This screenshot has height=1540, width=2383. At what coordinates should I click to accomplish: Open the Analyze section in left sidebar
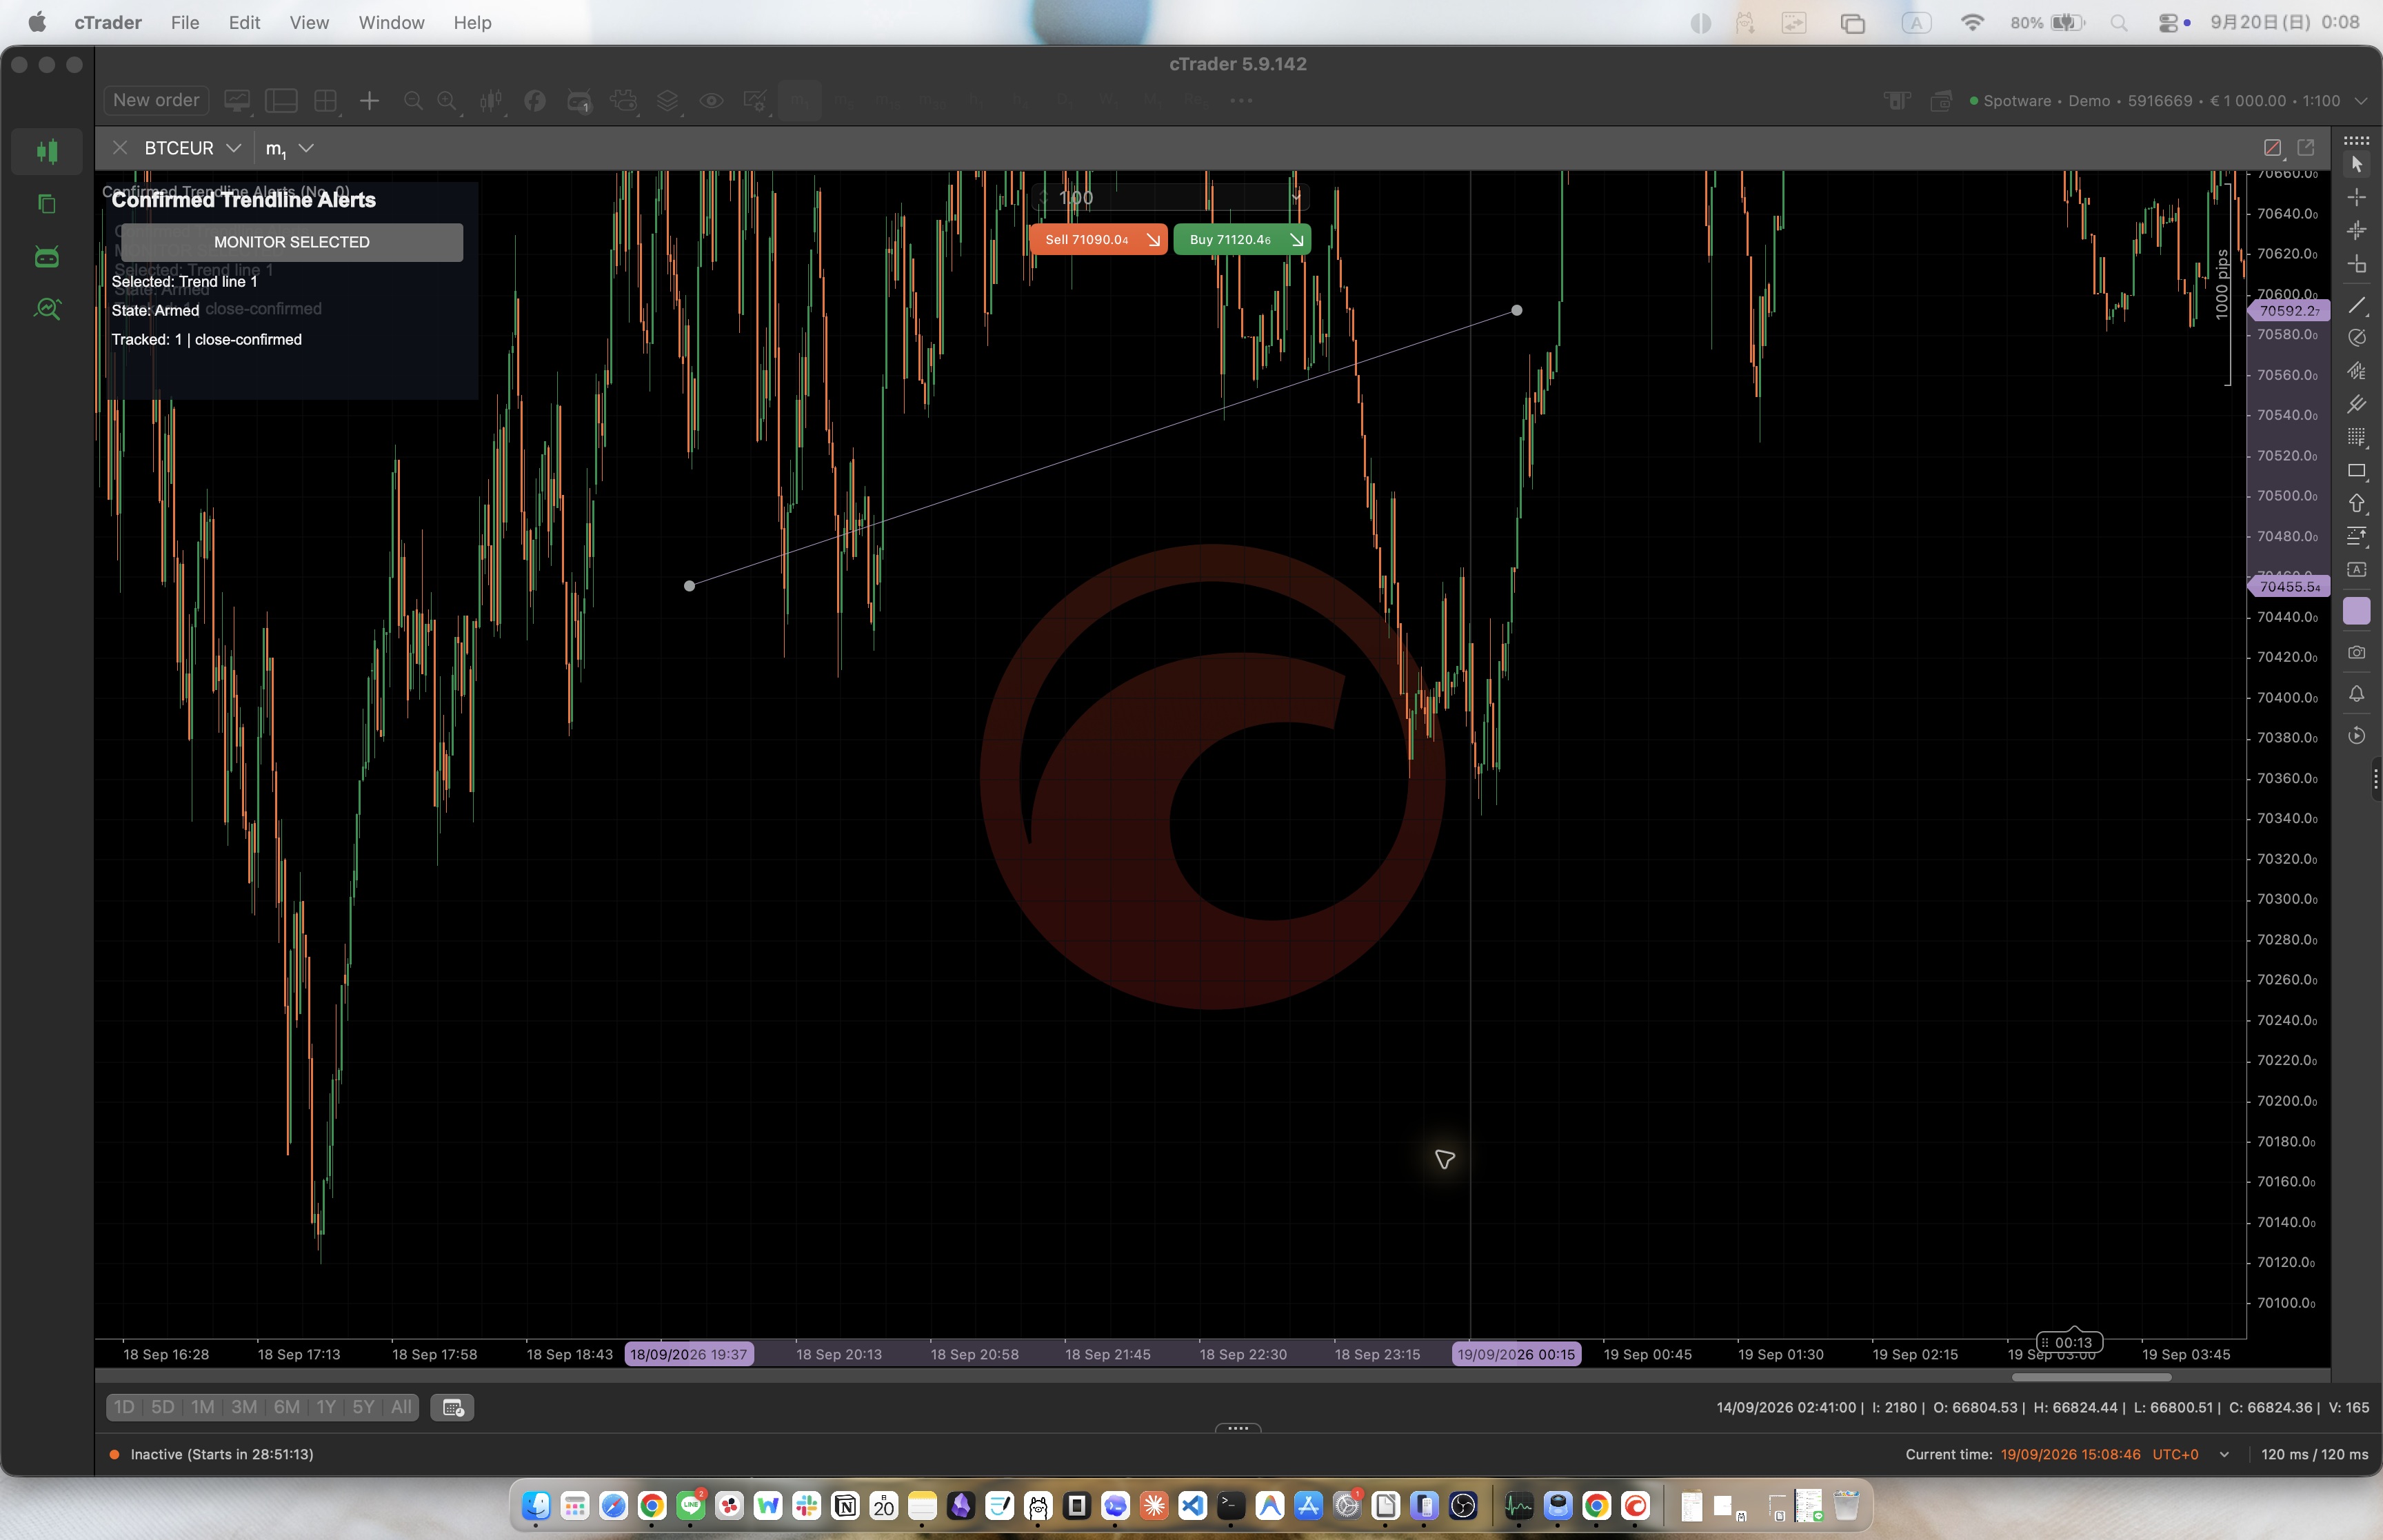47,309
